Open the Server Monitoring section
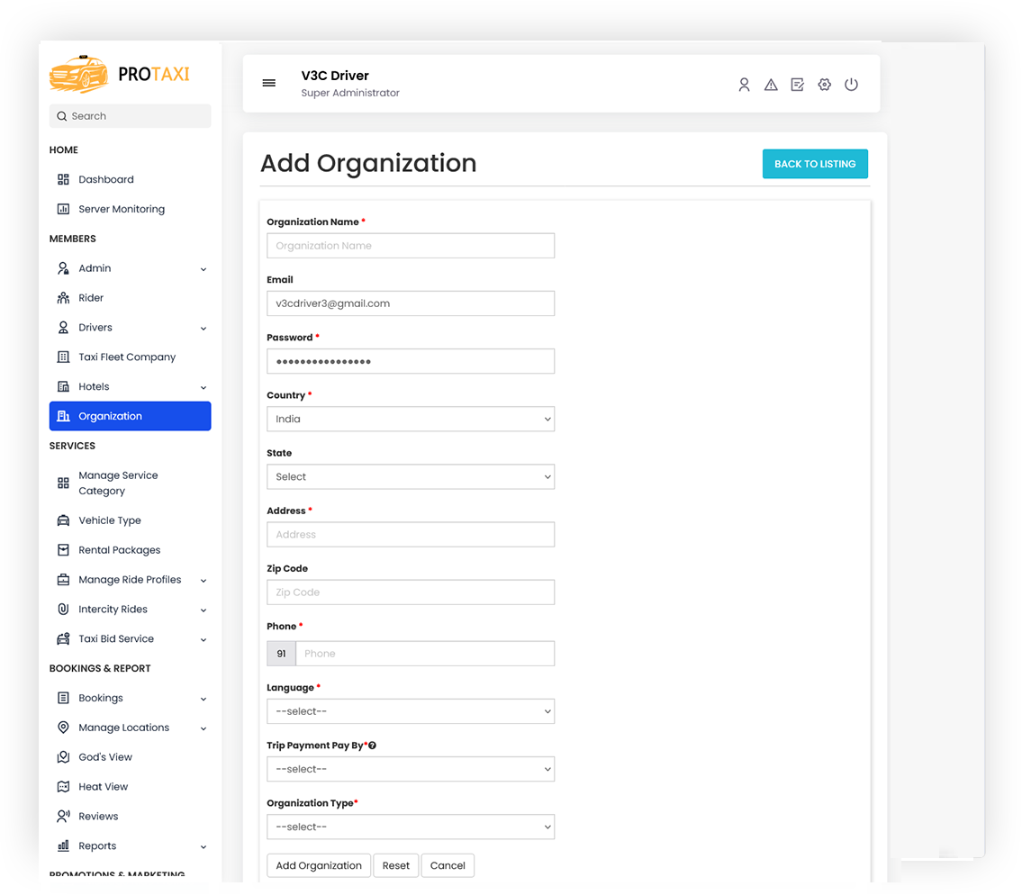The height and width of the screenshot is (895, 1022). pyautogui.click(x=122, y=208)
